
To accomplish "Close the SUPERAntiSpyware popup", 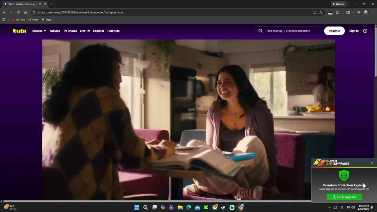I will (x=372, y=163).
